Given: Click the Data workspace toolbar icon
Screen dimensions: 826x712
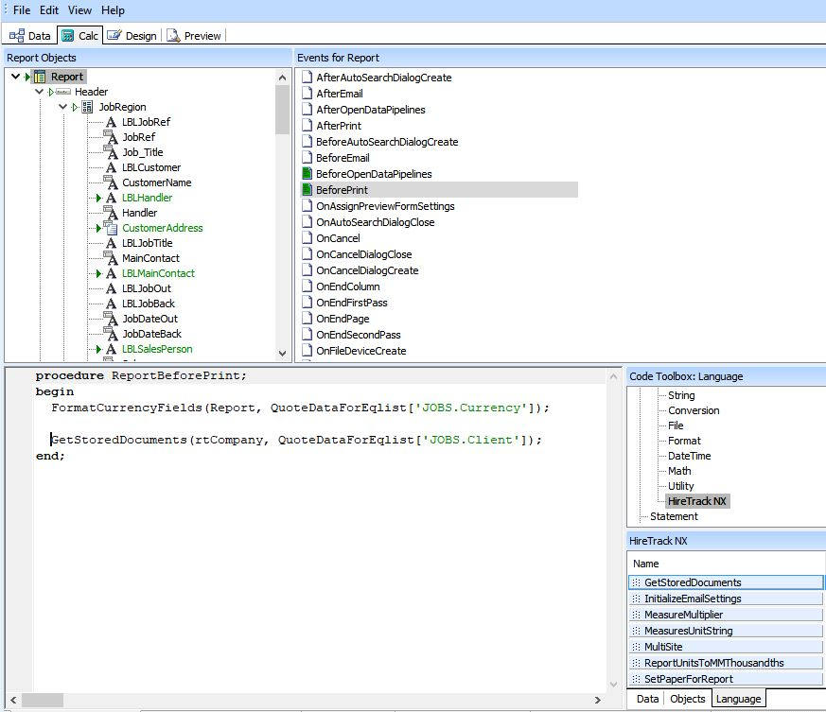Looking at the screenshot, I should (x=15, y=35).
